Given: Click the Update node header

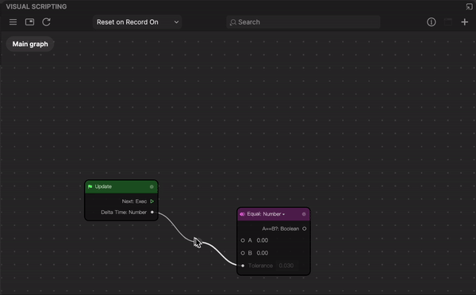Looking at the screenshot, I should (121, 186).
